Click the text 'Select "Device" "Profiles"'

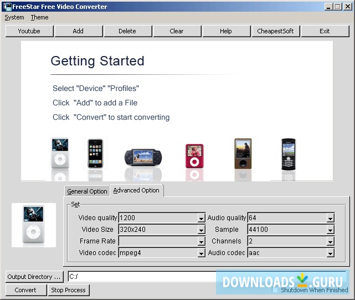[x=96, y=88]
